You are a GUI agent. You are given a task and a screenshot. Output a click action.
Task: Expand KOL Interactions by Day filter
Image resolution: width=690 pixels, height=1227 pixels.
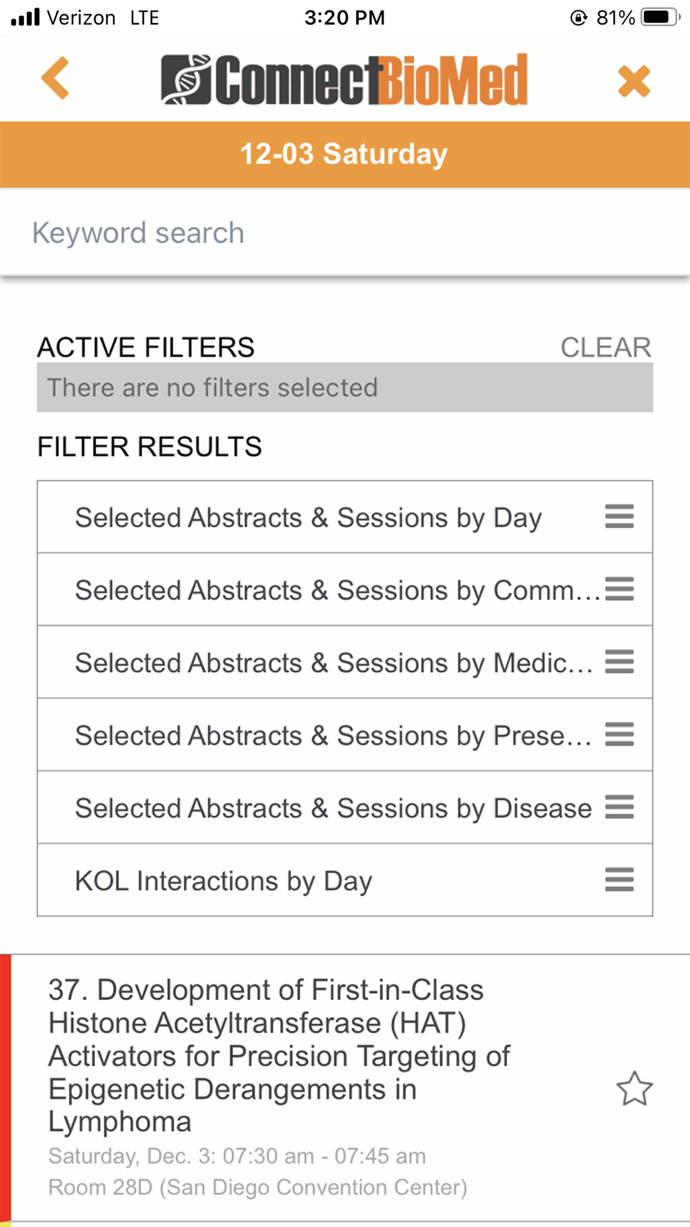click(x=223, y=881)
